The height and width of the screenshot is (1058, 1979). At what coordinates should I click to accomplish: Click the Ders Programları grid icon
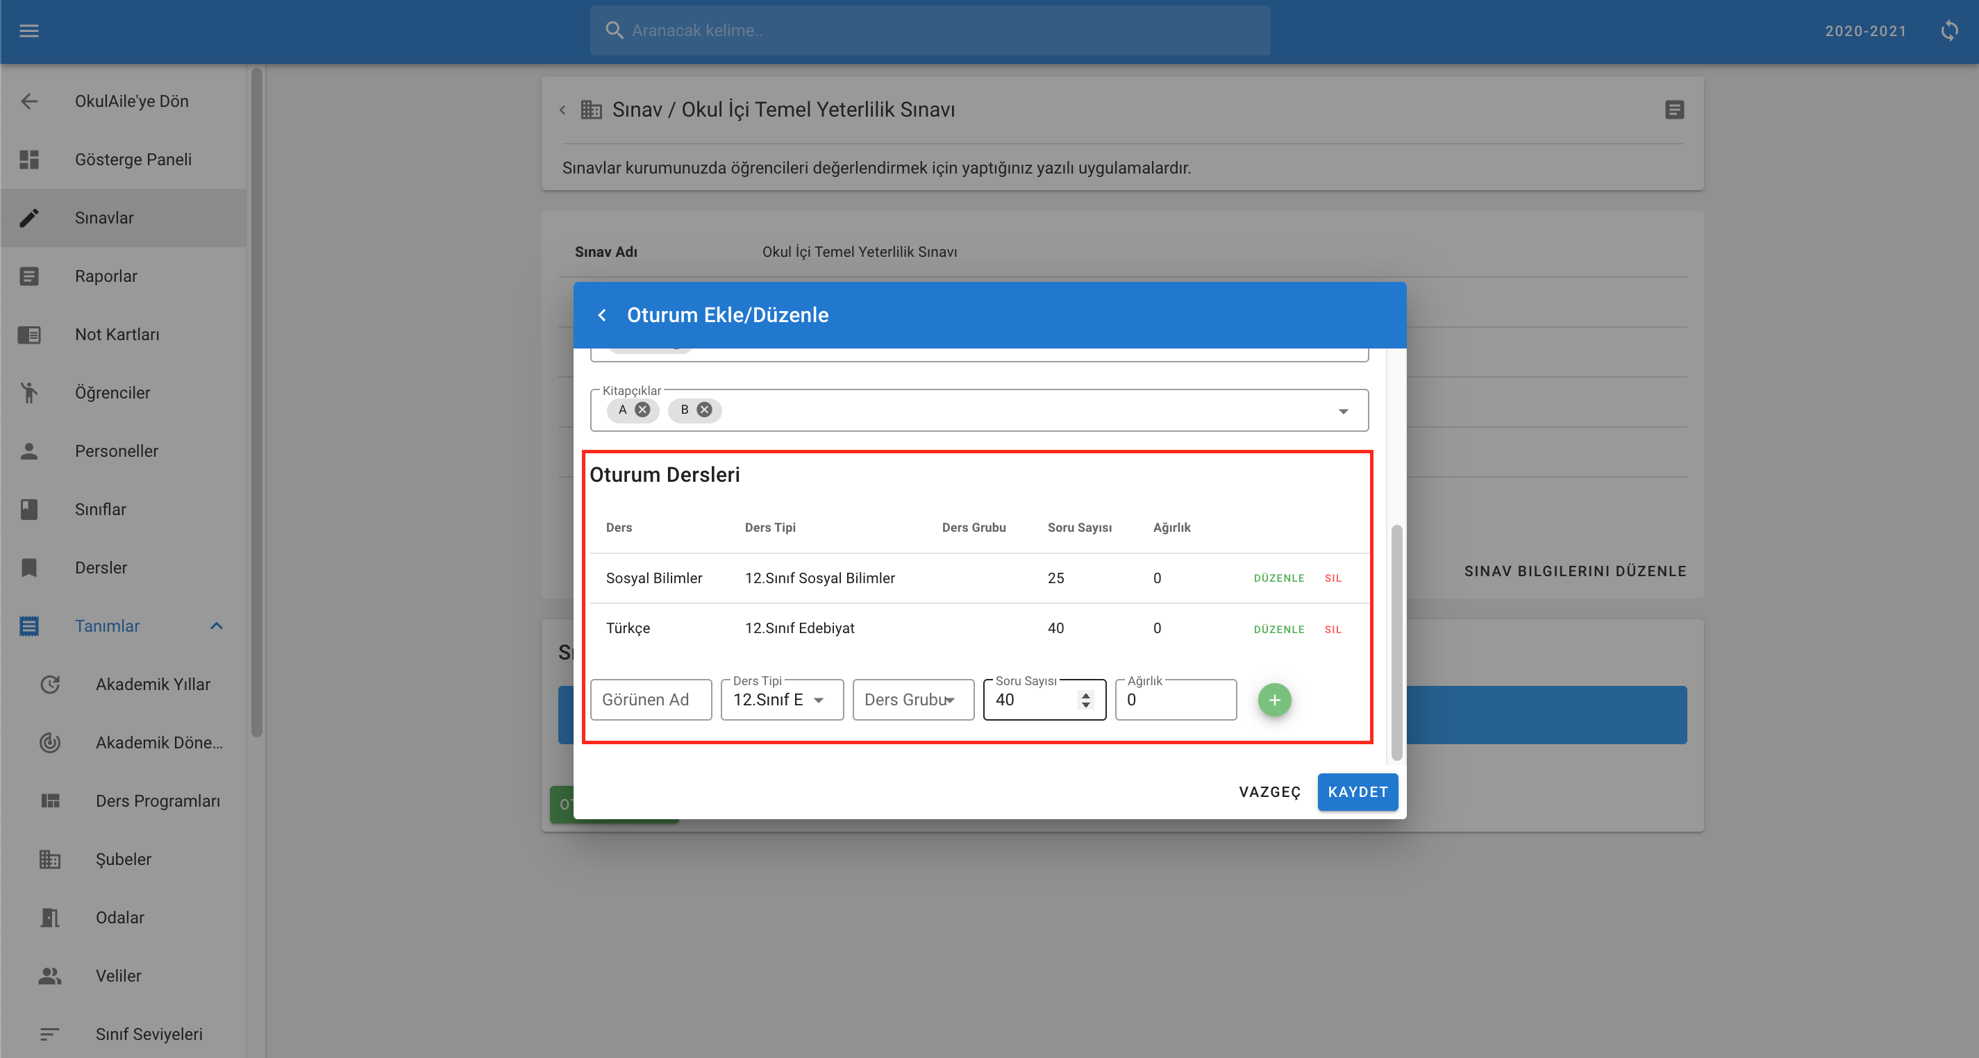(x=50, y=801)
